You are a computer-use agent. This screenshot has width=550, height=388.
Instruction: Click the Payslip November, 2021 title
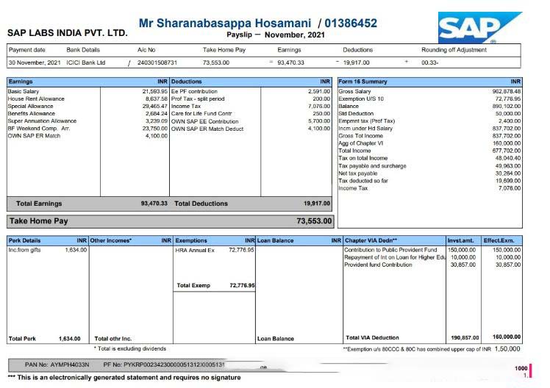267,35
